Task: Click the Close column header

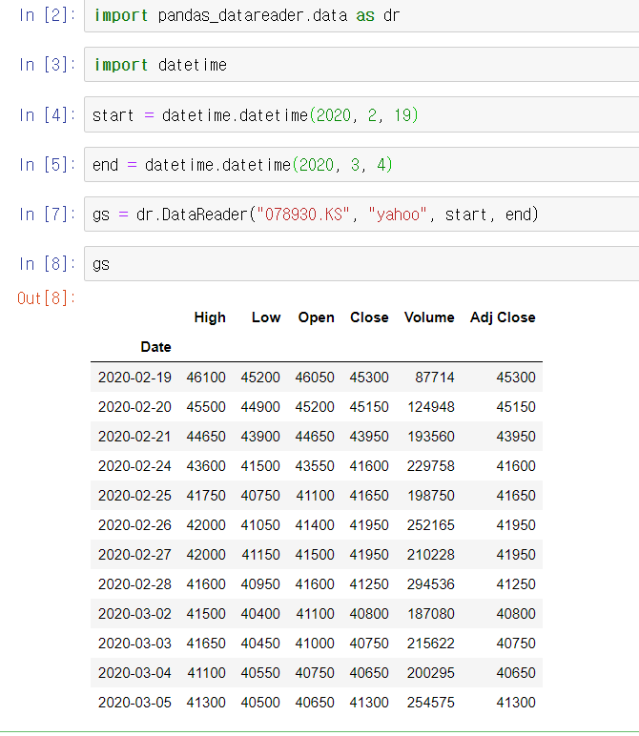Action: [369, 317]
